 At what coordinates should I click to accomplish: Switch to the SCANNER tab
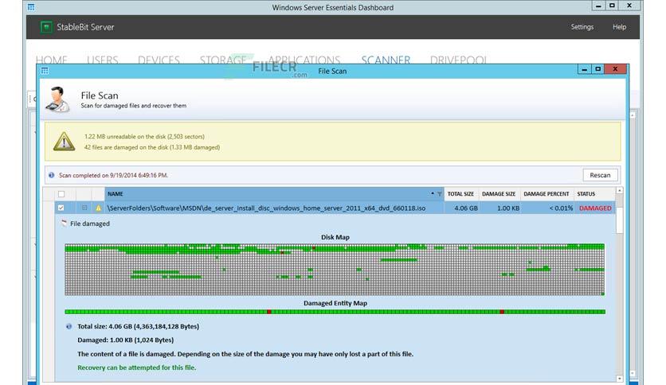[386, 60]
